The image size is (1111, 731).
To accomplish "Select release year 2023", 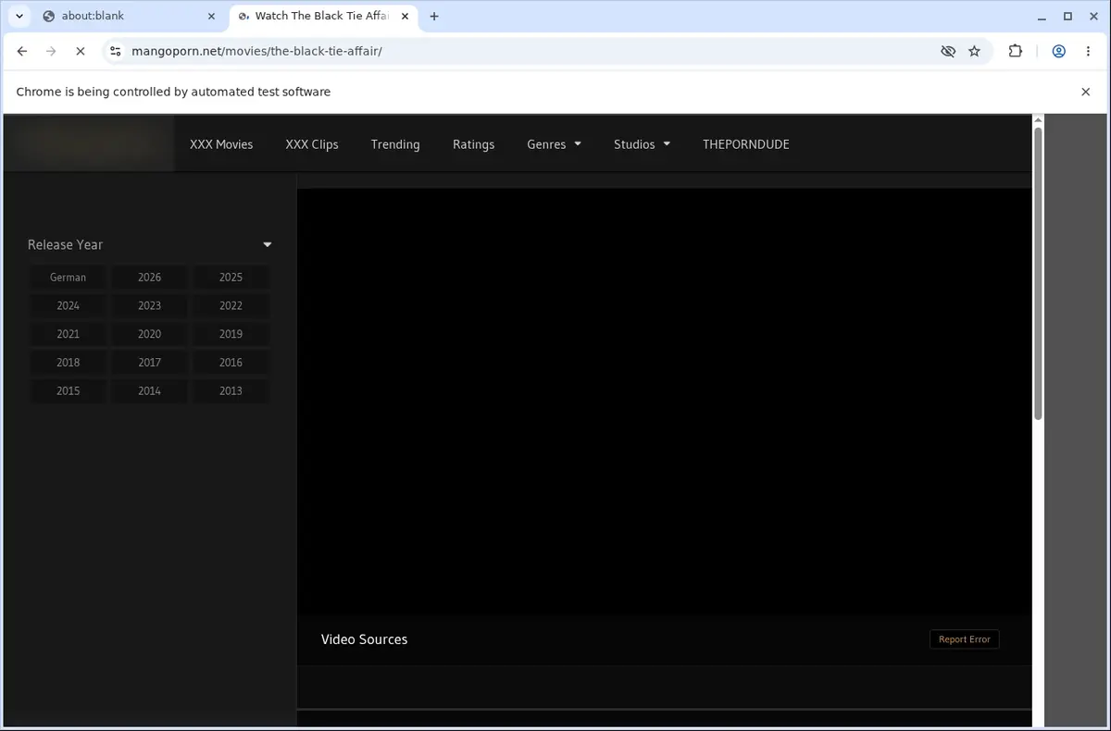I will tap(149, 306).
